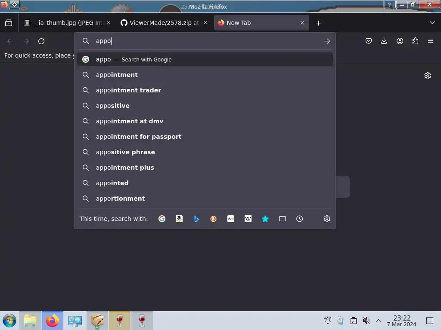Image resolution: width=441 pixels, height=330 pixels.
Task: Open notifications bell in system tray
Action: (x=328, y=321)
